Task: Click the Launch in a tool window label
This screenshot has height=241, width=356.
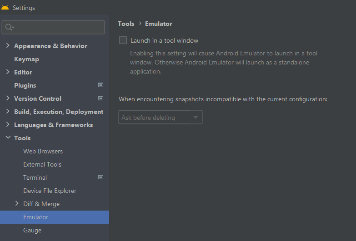Action: click(165, 40)
